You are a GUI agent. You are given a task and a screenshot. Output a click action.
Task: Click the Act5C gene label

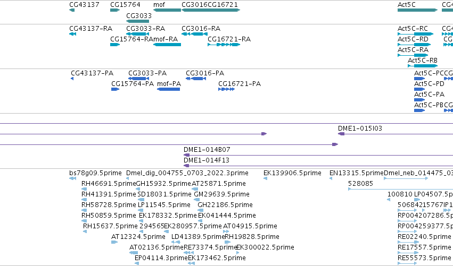point(407,5)
